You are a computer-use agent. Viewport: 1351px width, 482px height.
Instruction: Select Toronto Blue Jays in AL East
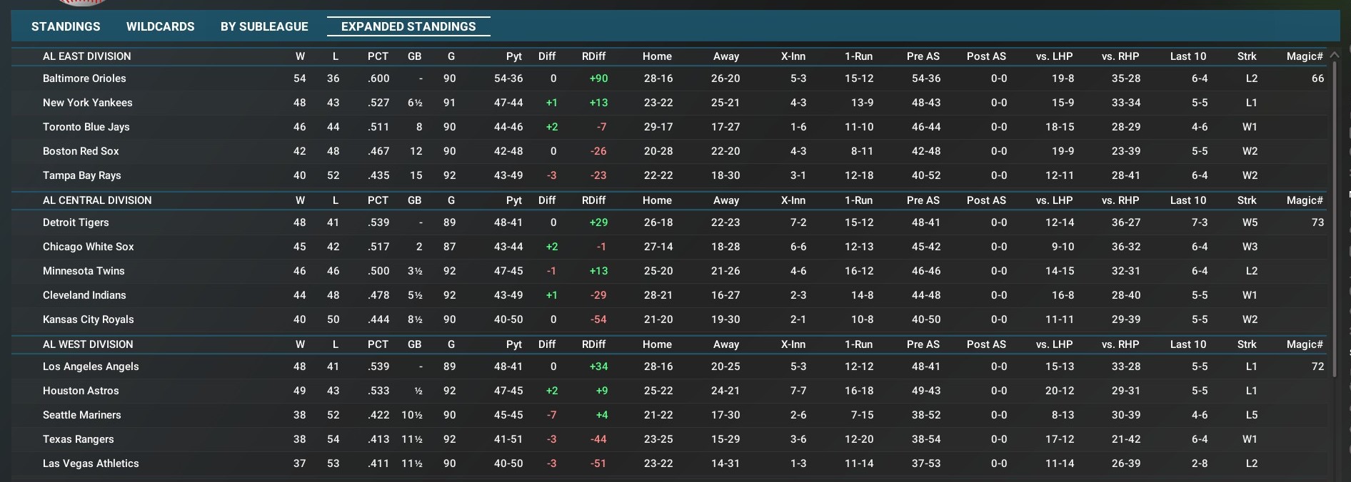pyautogui.click(x=86, y=127)
